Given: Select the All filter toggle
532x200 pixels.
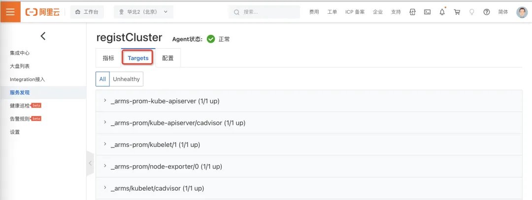Looking at the screenshot, I should pos(102,79).
